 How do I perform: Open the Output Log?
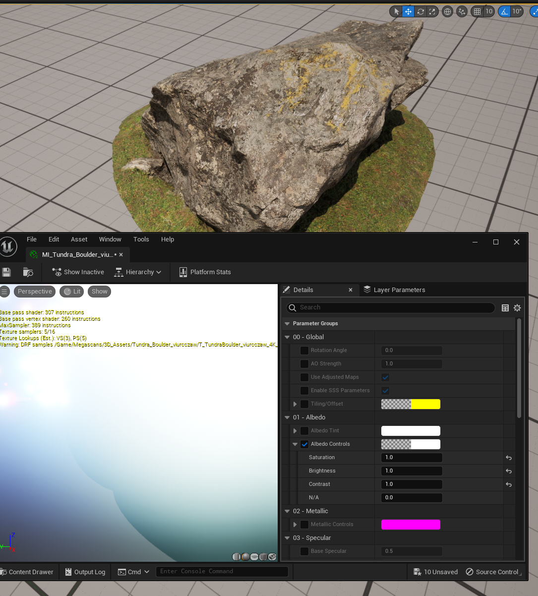85,572
